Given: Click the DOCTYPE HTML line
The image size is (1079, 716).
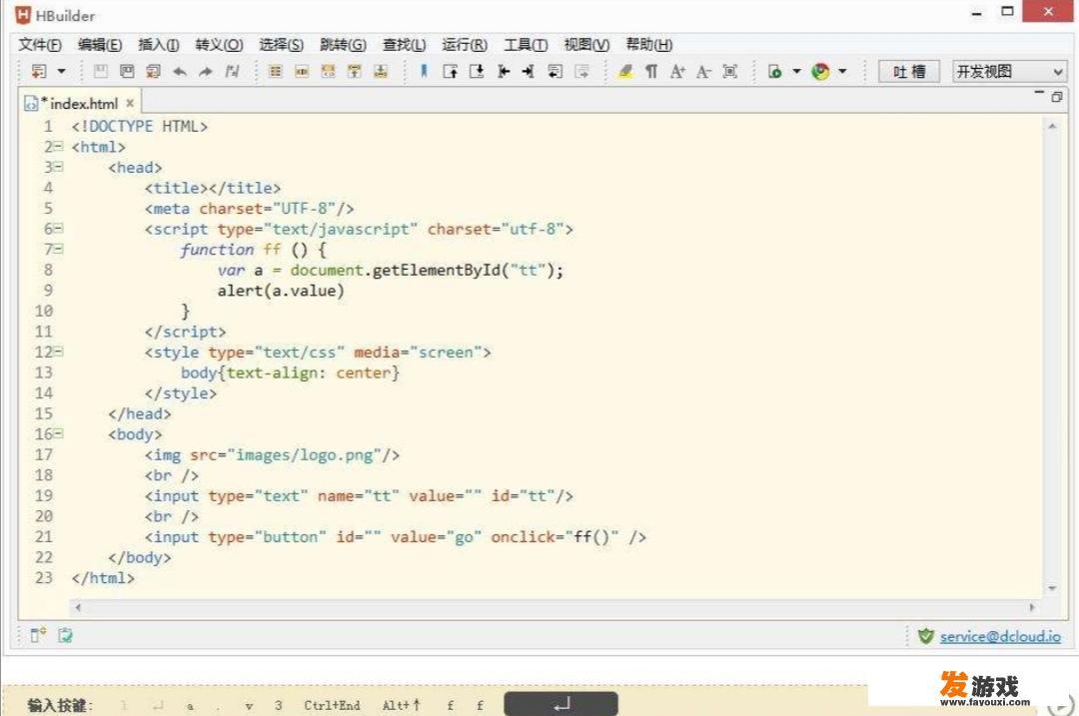Looking at the screenshot, I should (x=139, y=127).
